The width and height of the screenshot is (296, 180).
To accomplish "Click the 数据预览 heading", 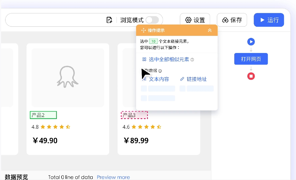I will pyautogui.click(x=17, y=177).
